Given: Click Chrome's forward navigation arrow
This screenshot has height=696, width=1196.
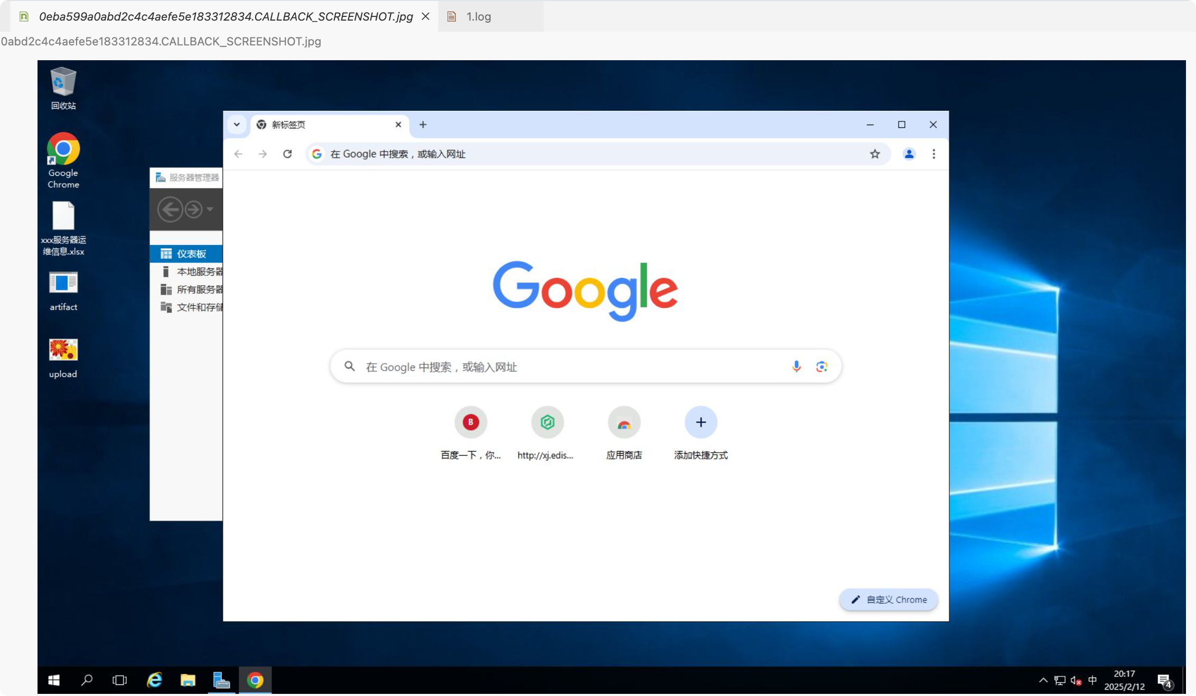Looking at the screenshot, I should pyautogui.click(x=263, y=154).
